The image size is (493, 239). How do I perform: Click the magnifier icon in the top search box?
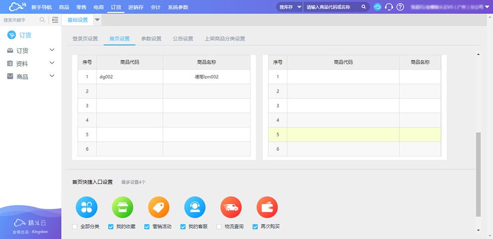click(x=364, y=6)
